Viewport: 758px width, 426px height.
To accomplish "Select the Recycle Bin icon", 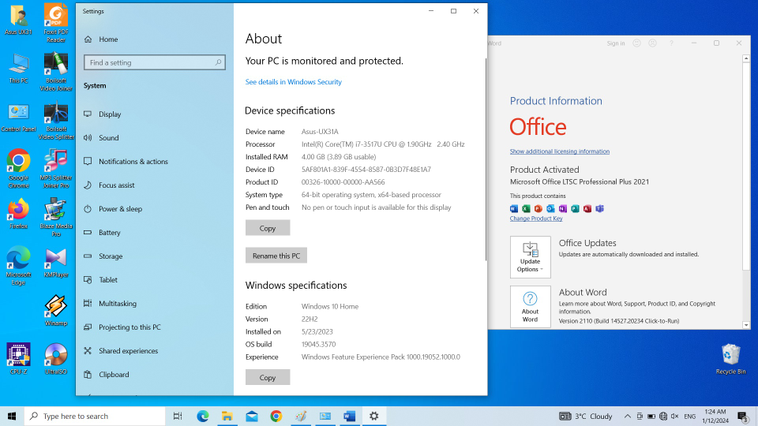I will click(730, 359).
